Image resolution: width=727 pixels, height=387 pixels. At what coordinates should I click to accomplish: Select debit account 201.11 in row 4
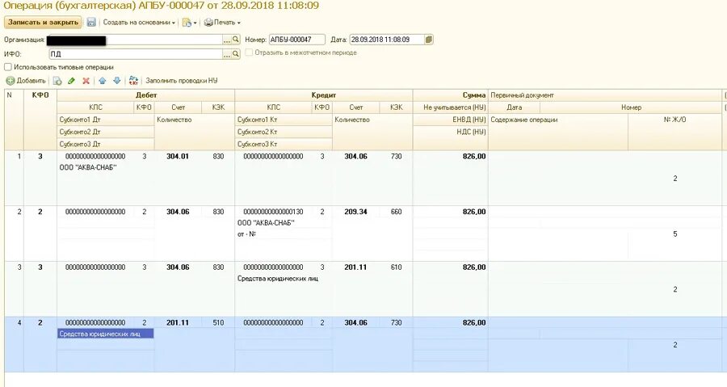coord(178,322)
